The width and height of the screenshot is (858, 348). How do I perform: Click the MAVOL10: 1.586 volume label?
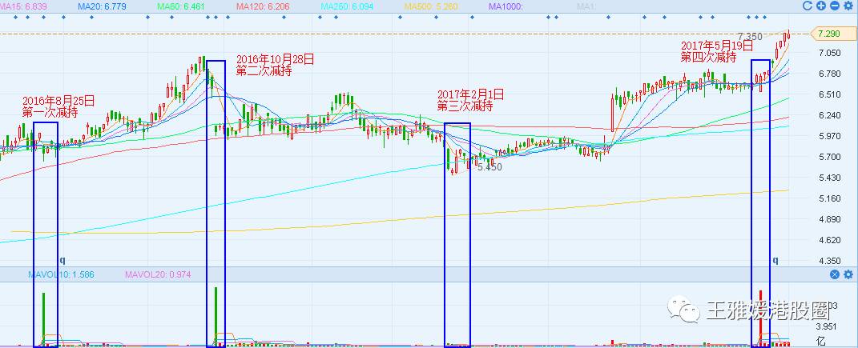61,274
